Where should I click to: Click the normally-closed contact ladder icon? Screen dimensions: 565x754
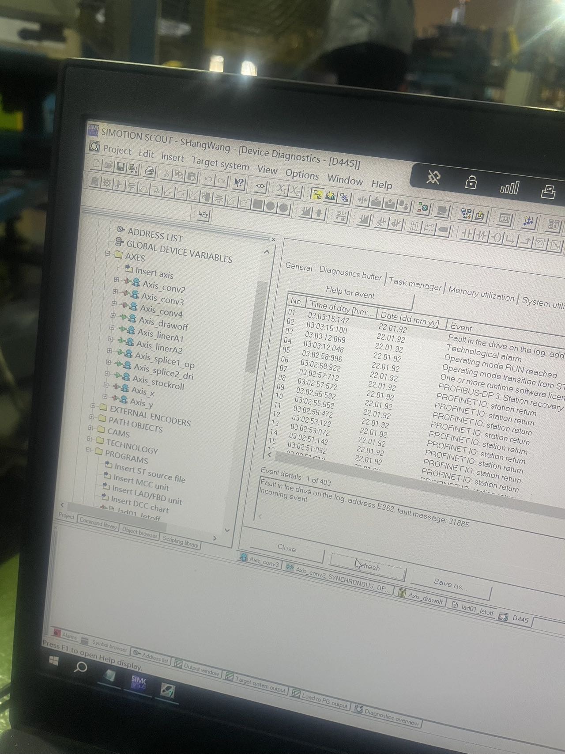[x=481, y=236]
